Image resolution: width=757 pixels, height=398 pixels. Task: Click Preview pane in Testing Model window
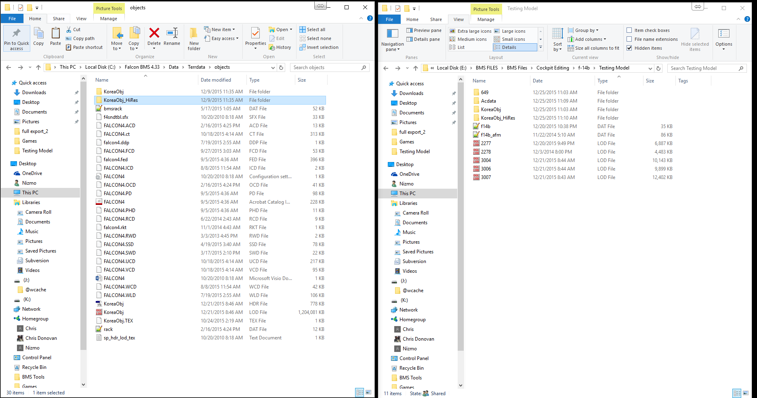pos(424,30)
